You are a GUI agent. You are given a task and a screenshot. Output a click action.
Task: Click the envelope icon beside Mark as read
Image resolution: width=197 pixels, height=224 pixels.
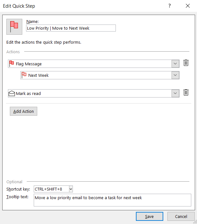tap(12, 93)
